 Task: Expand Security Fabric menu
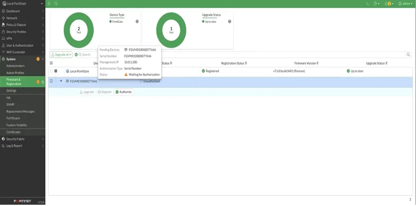pyautogui.click(x=22, y=139)
